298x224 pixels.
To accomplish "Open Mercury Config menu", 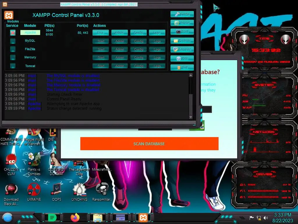I will coord(138,57).
